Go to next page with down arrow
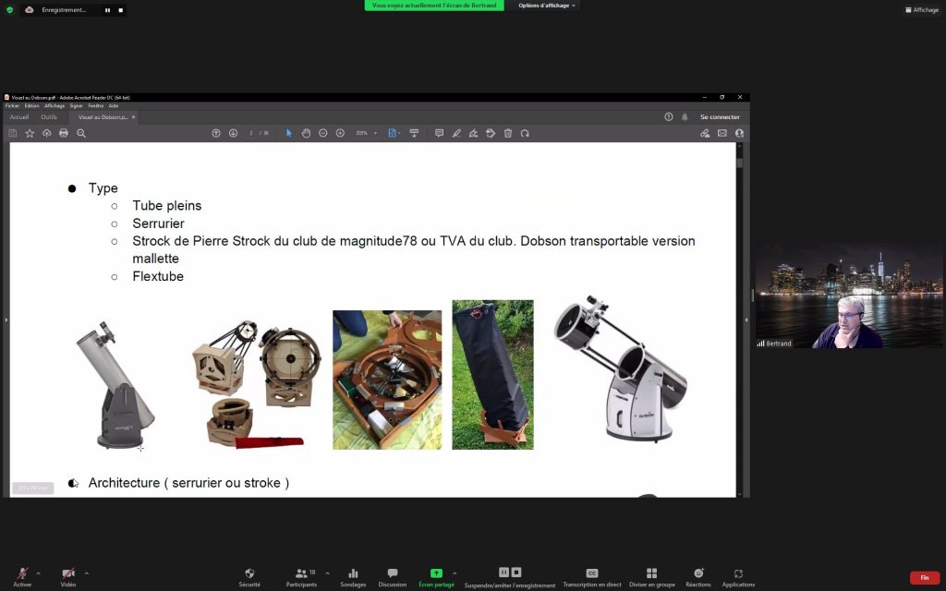Screen dimensions: 946x591 233,133
